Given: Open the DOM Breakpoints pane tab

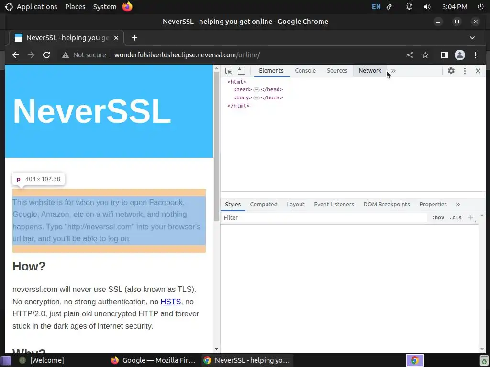Looking at the screenshot, I should click(x=387, y=205).
